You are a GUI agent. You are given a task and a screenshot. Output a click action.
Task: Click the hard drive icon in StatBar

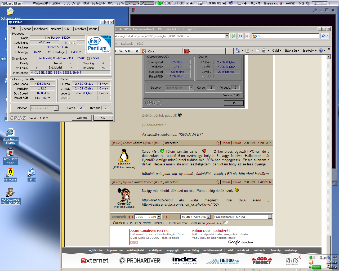(200, 3)
